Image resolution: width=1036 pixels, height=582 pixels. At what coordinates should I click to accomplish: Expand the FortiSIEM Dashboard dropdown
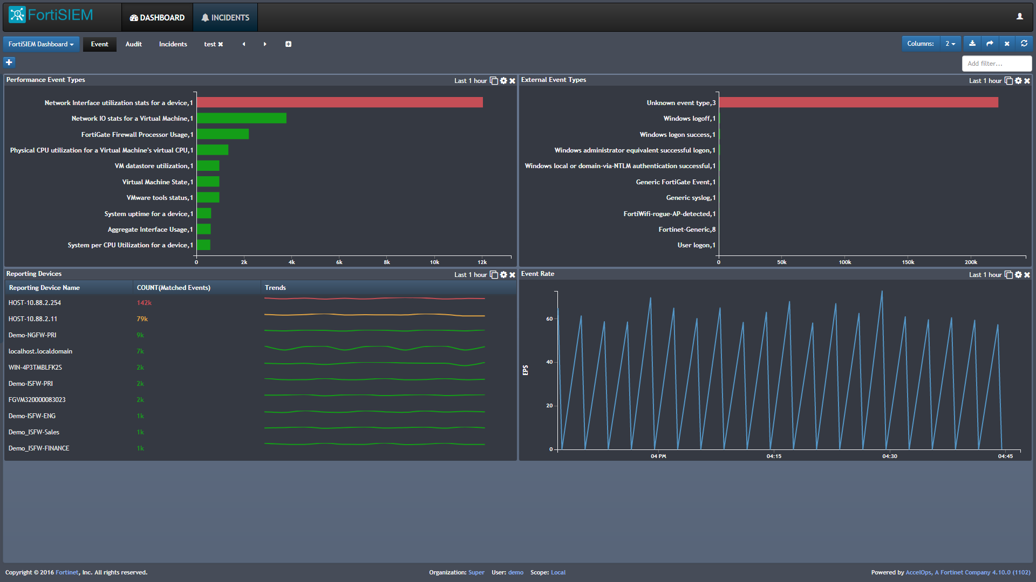(x=41, y=44)
